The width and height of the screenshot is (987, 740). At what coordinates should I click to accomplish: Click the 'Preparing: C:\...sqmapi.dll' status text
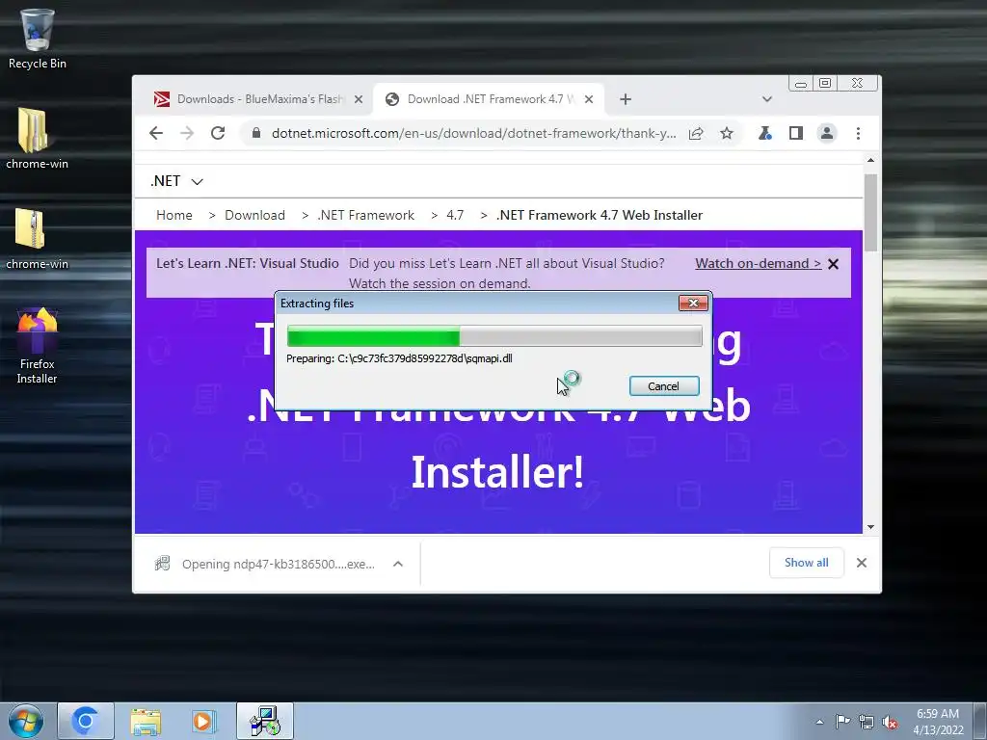click(399, 358)
